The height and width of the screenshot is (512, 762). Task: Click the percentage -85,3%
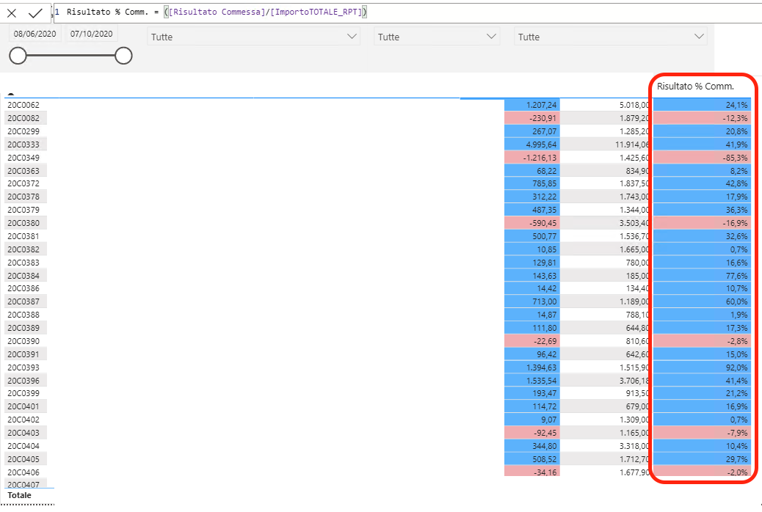(x=736, y=158)
